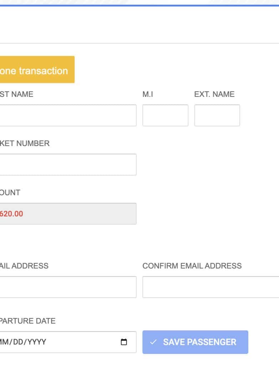This screenshot has width=279, height=371.
Task: Select the EXT. NAME input box
Action: tap(217, 115)
